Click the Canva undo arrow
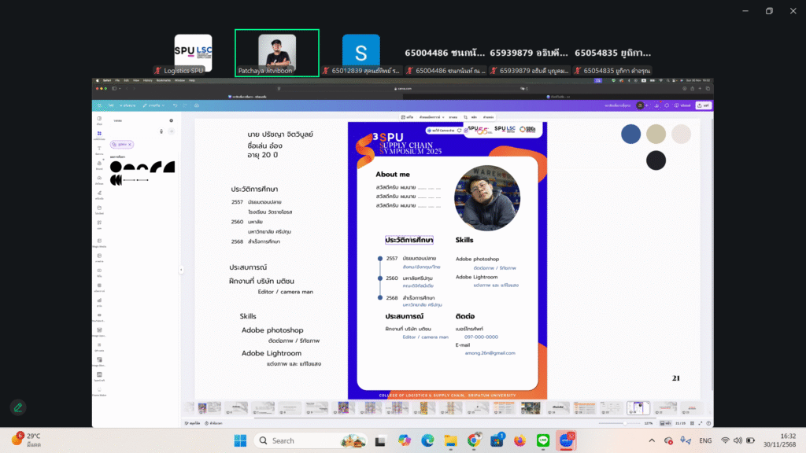 click(174, 105)
